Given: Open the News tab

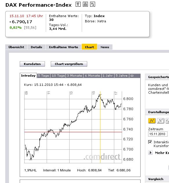Looking at the screenshot, I should 105,47.
